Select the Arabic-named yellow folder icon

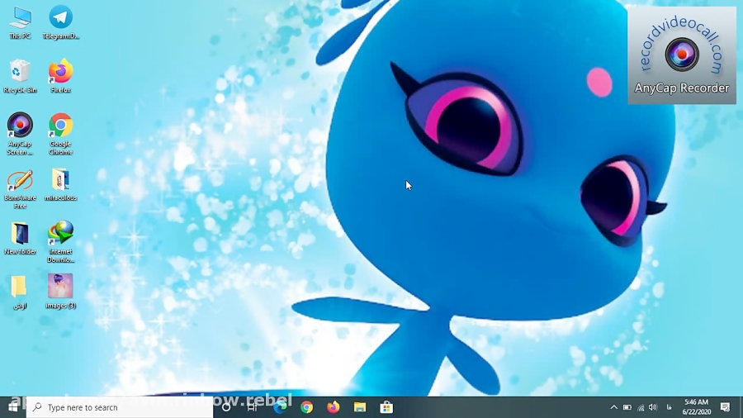20,292
